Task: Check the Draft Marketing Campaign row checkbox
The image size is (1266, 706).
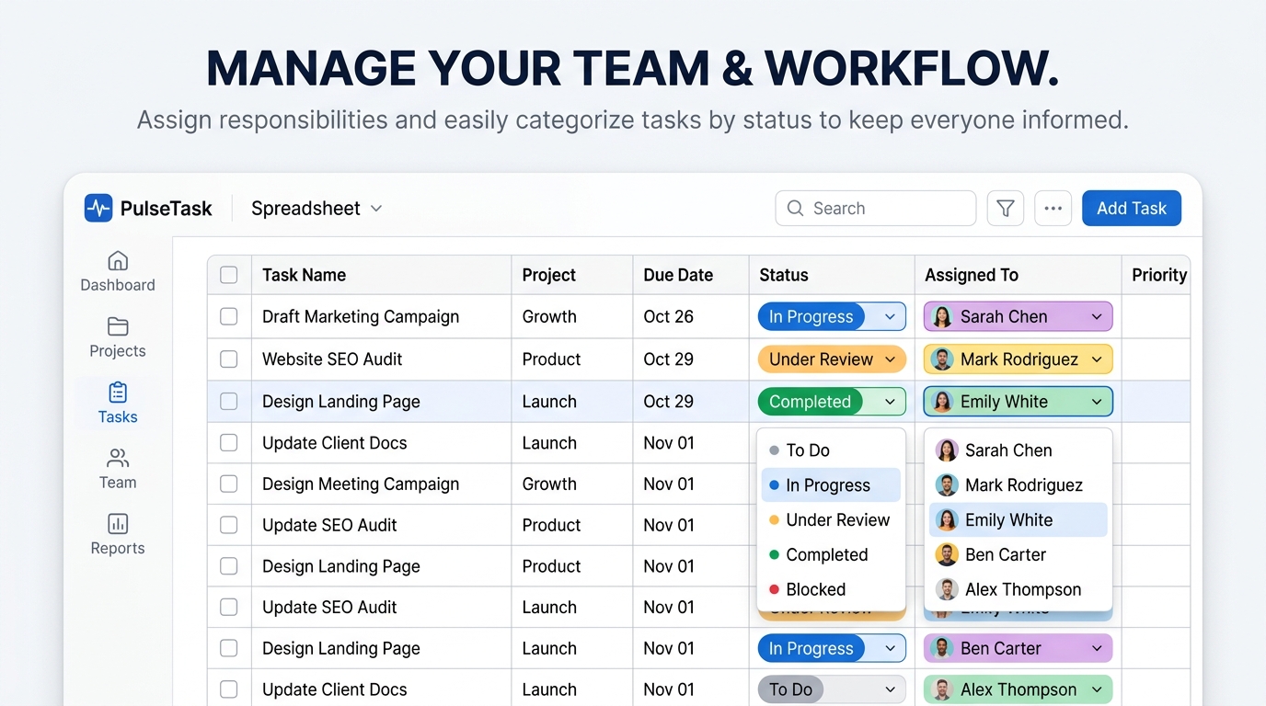Action: click(229, 317)
